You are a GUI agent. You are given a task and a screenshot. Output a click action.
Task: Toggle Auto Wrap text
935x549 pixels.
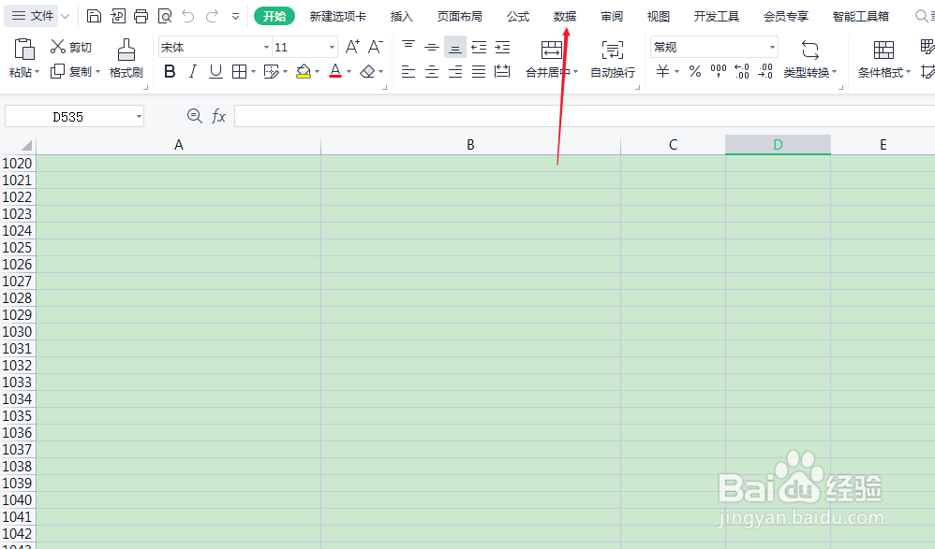coord(613,58)
